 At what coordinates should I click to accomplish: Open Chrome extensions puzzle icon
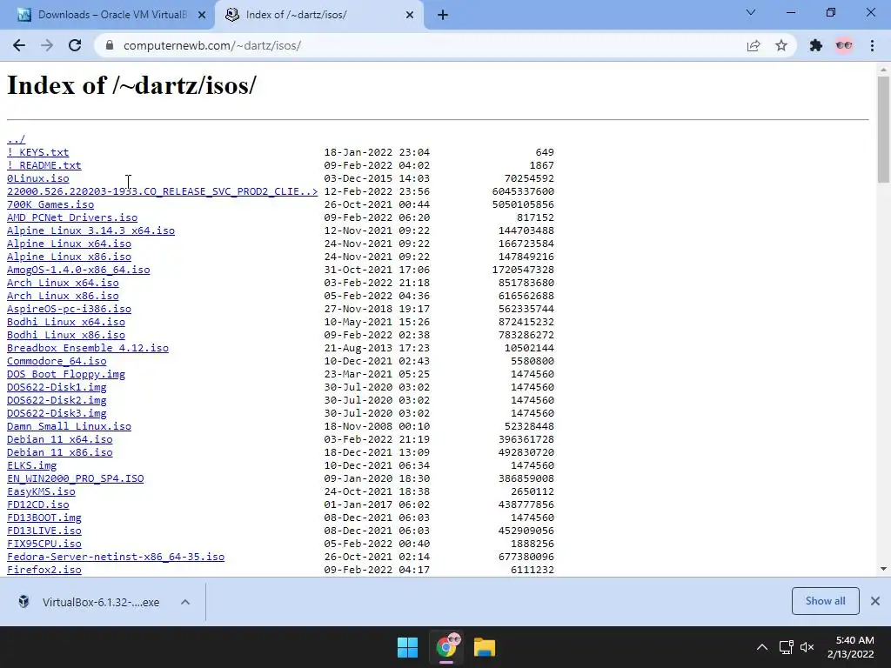[x=816, y=45]
